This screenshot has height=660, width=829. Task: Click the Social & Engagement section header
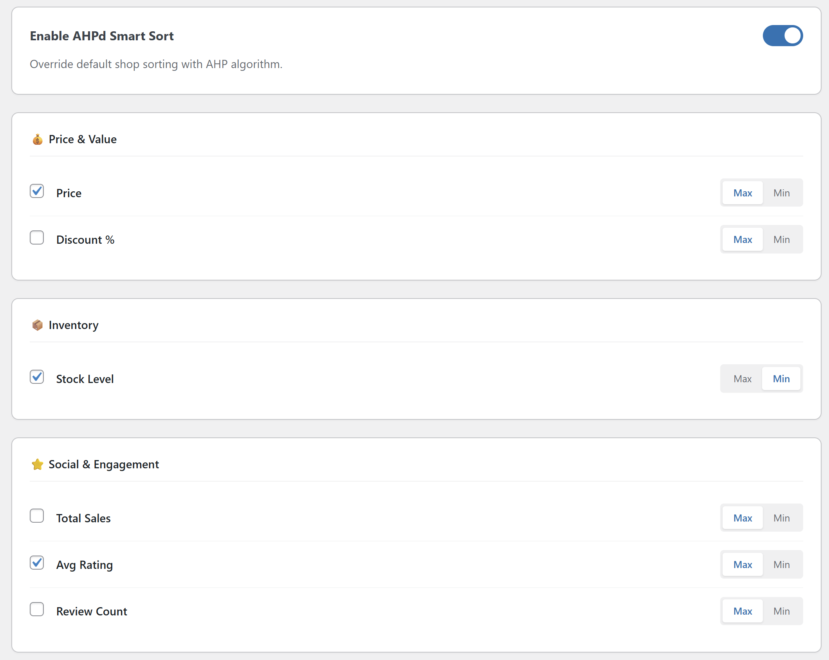pos(103,464)
